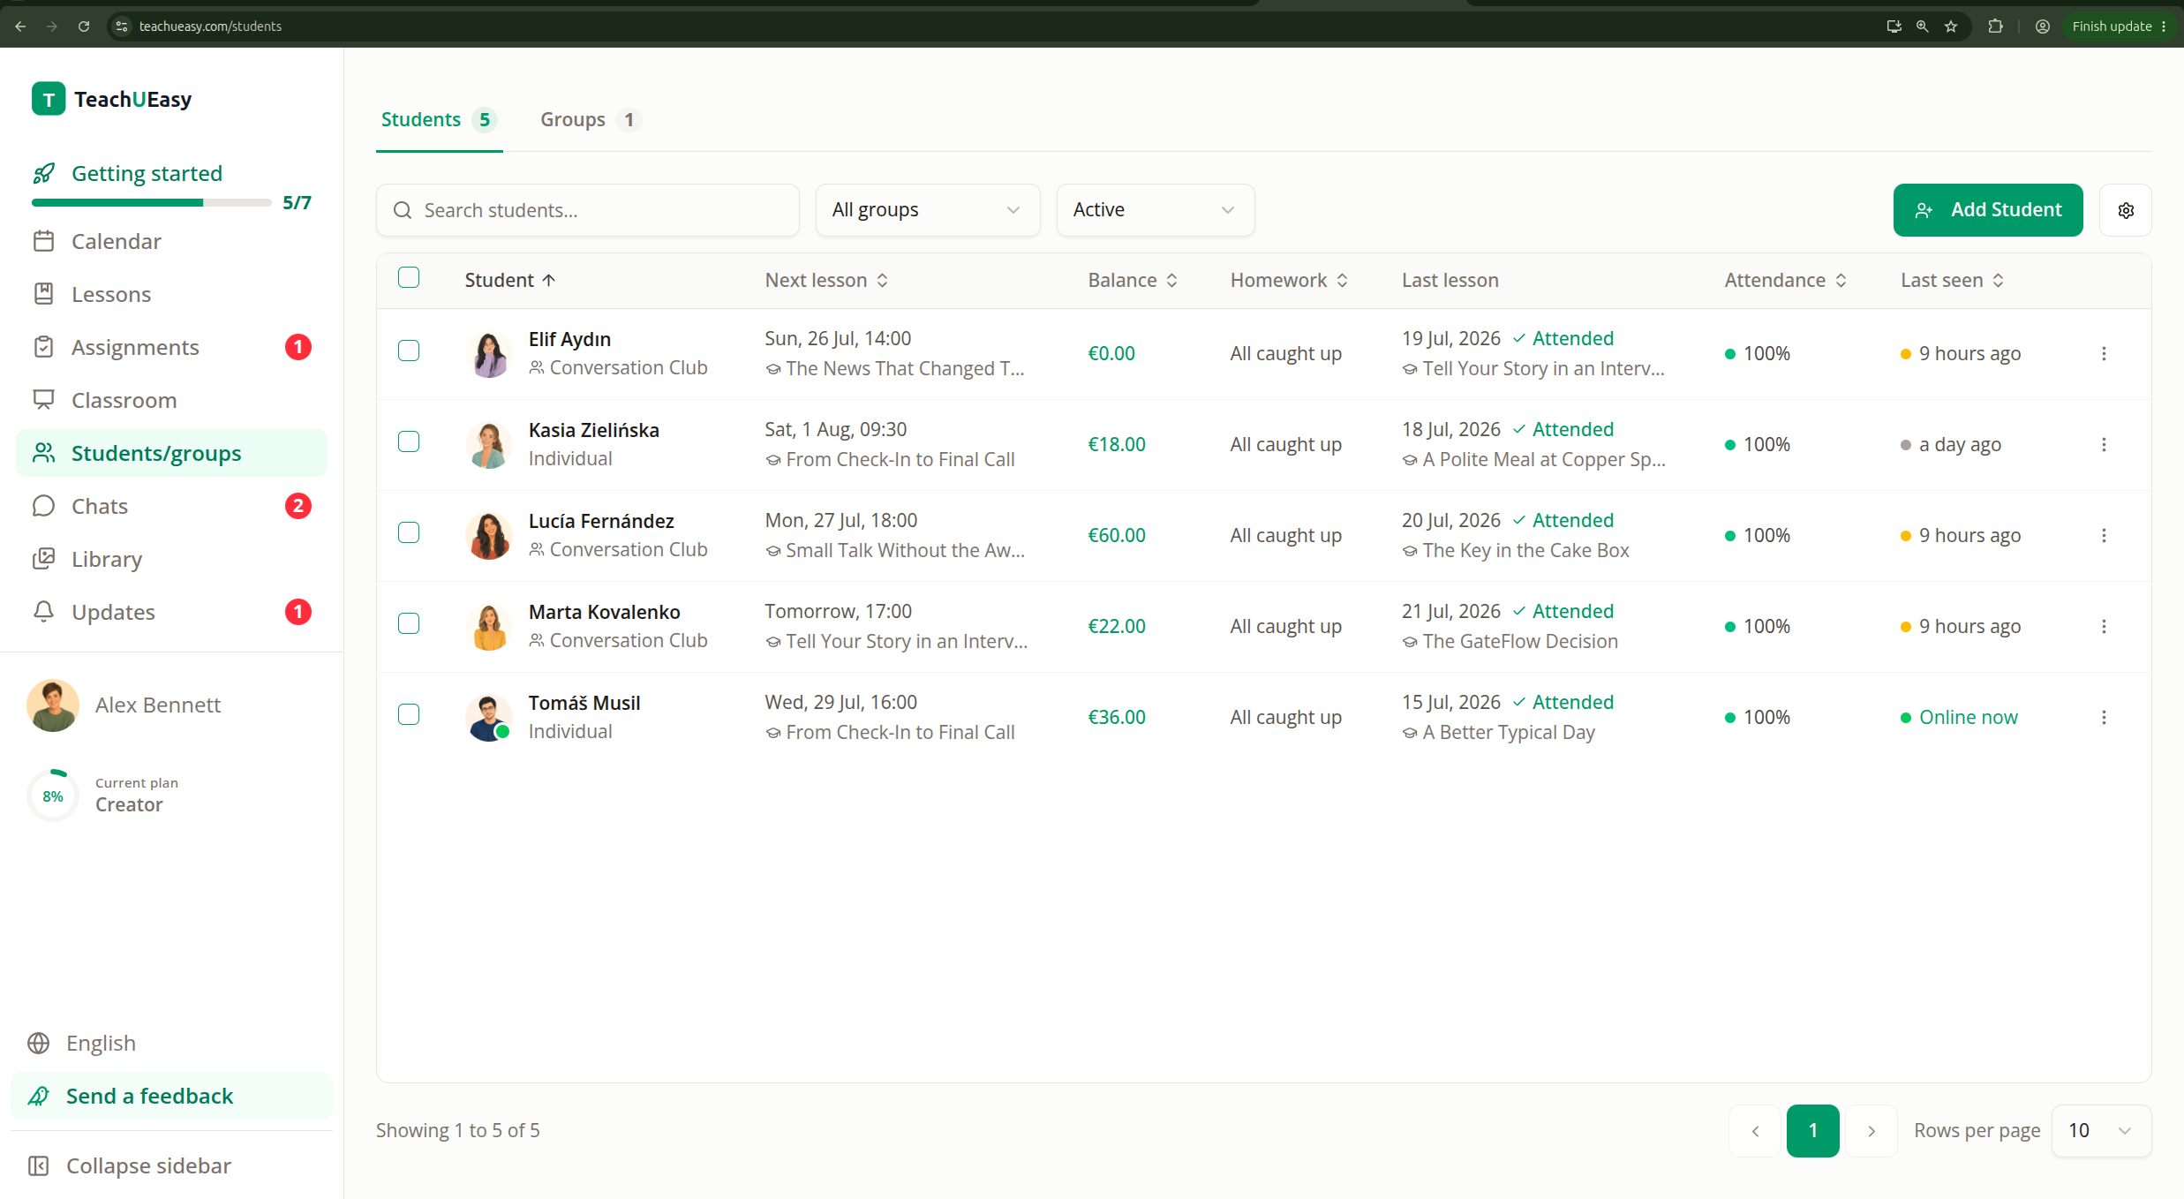Click Assignments red notification badge
This screenshot has width=2184, height=1199.
298,347
